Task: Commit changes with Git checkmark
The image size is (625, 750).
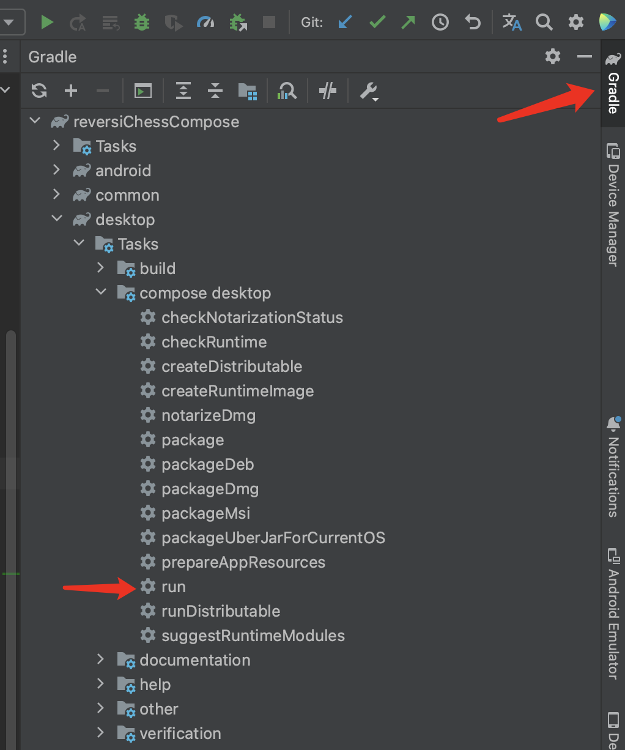Action: [x=377, y=23]
